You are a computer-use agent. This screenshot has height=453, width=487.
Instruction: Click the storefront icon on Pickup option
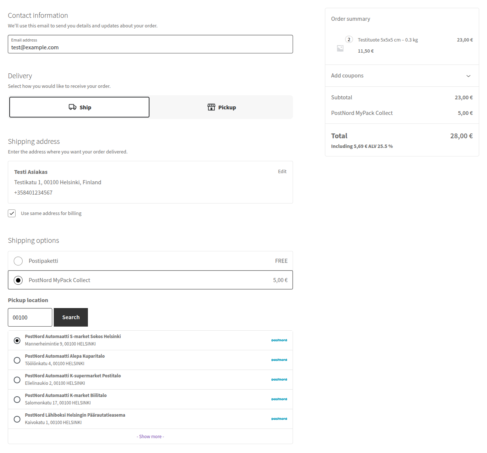(x=211, y=107)
